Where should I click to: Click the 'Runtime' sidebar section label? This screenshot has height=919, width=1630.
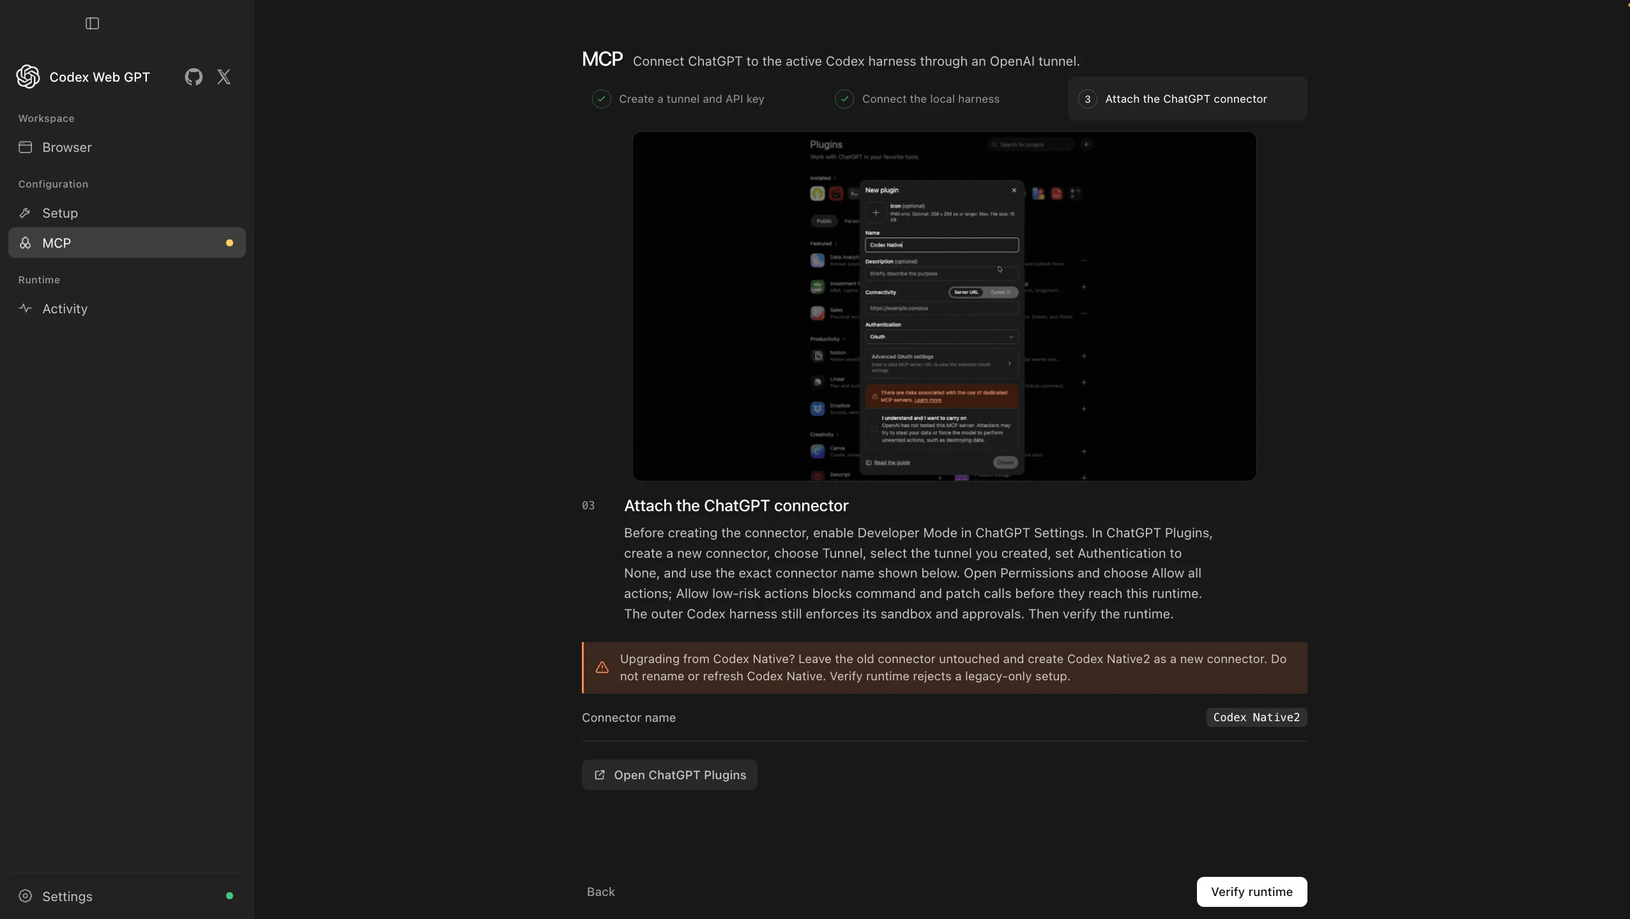40,280
